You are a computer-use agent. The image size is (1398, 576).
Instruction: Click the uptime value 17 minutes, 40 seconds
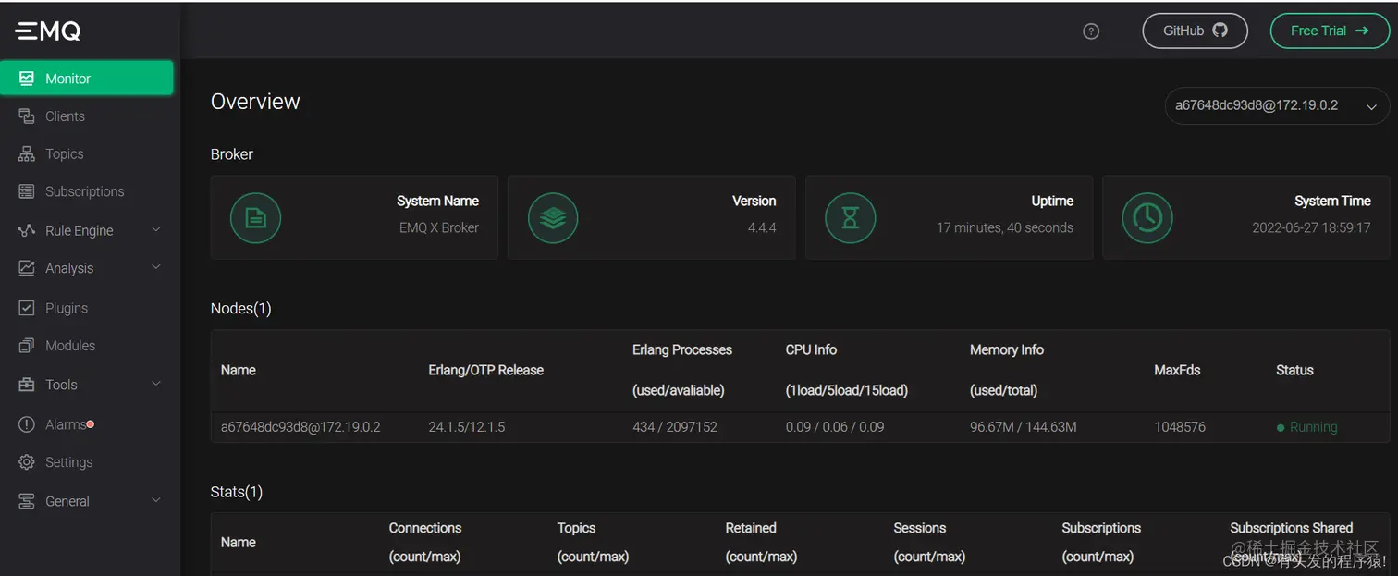tap(1005, 227)
